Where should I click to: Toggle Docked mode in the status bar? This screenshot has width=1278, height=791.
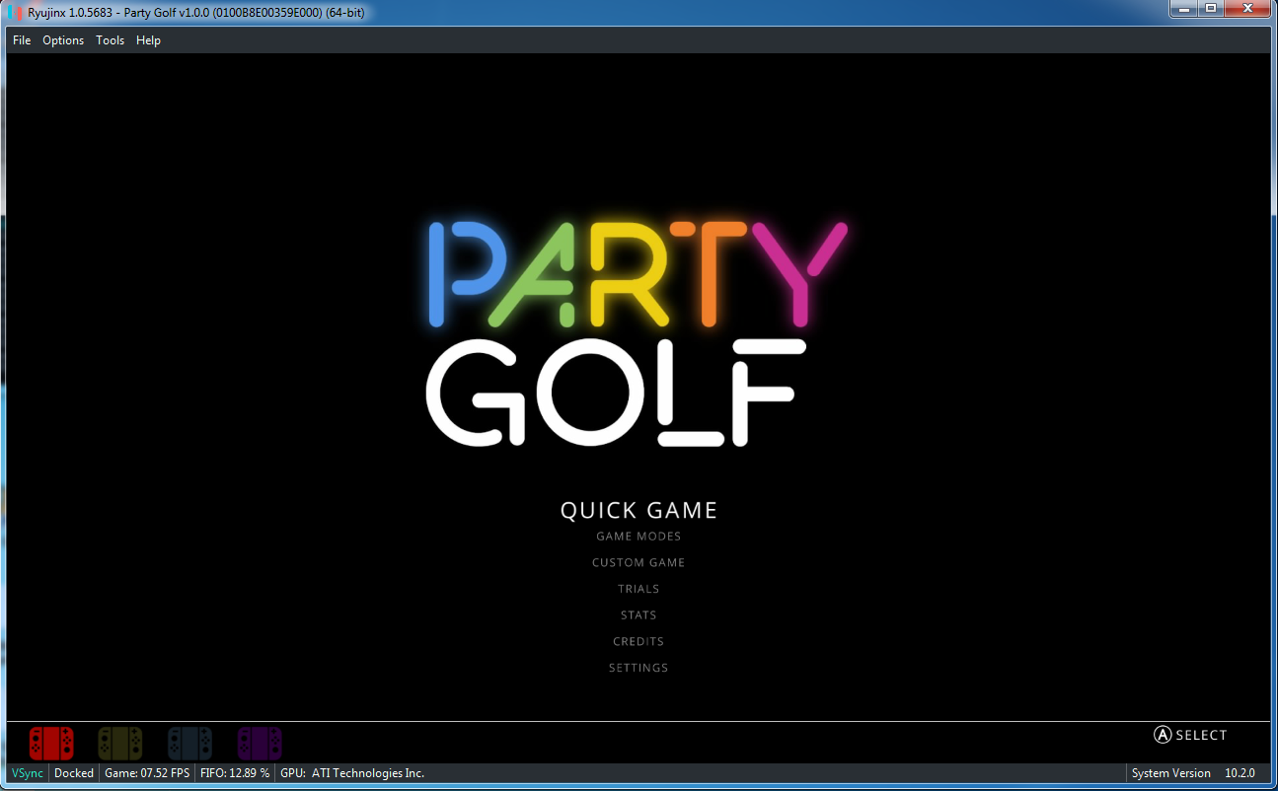[73, 773]
